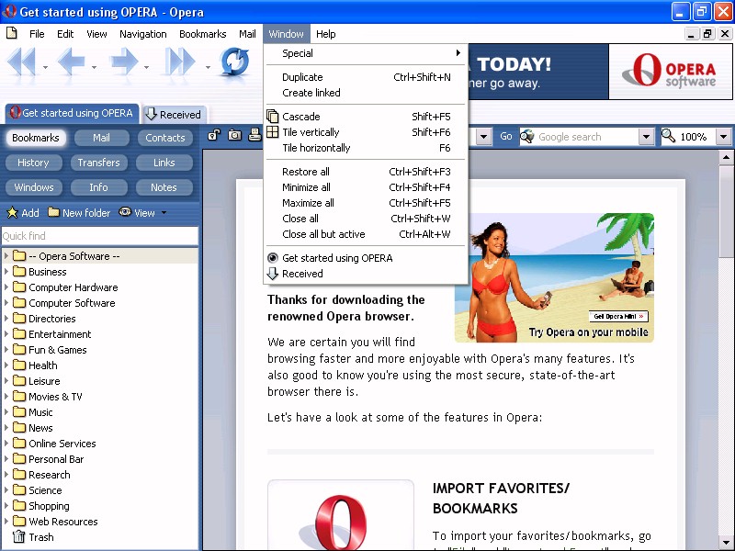Open the Back button history dropdown
The height and width of the screenshot is (551, 735).
click(x=95, y=67)
